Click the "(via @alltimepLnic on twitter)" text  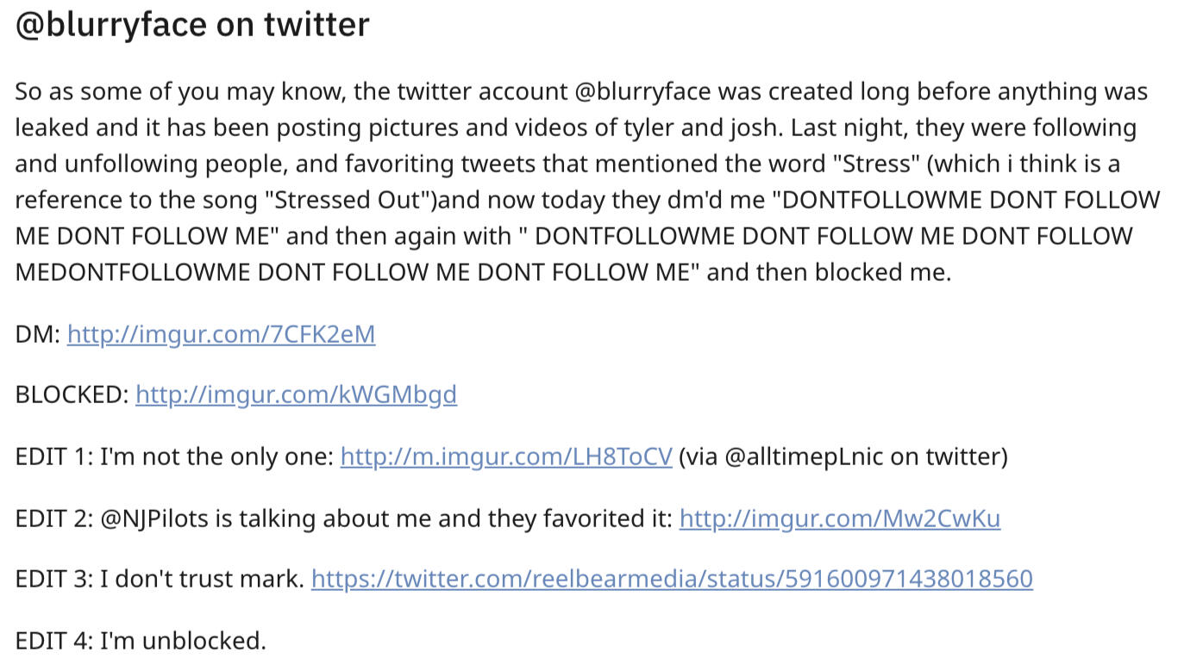(x=843, y=456)
